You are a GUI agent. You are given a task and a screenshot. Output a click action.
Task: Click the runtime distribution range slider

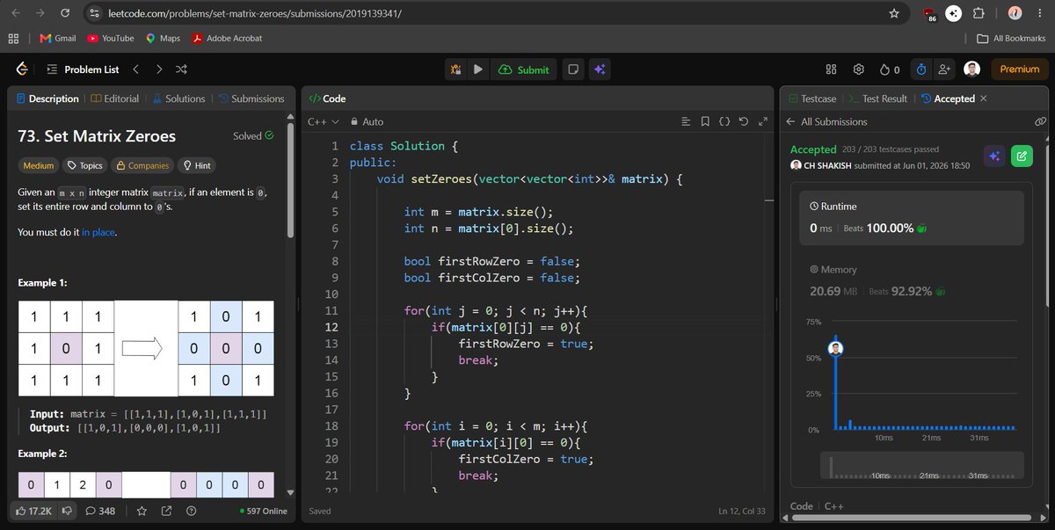click(920, 466)
